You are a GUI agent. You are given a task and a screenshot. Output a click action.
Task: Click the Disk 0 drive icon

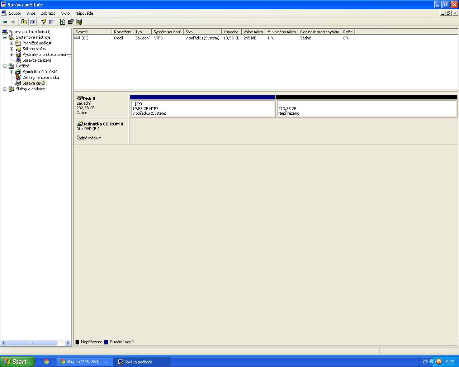(80, 98)
